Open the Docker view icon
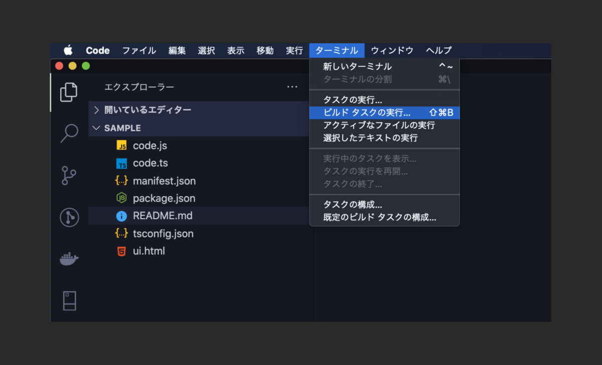This screenshot has width=602, height=365. click(69, 259)
